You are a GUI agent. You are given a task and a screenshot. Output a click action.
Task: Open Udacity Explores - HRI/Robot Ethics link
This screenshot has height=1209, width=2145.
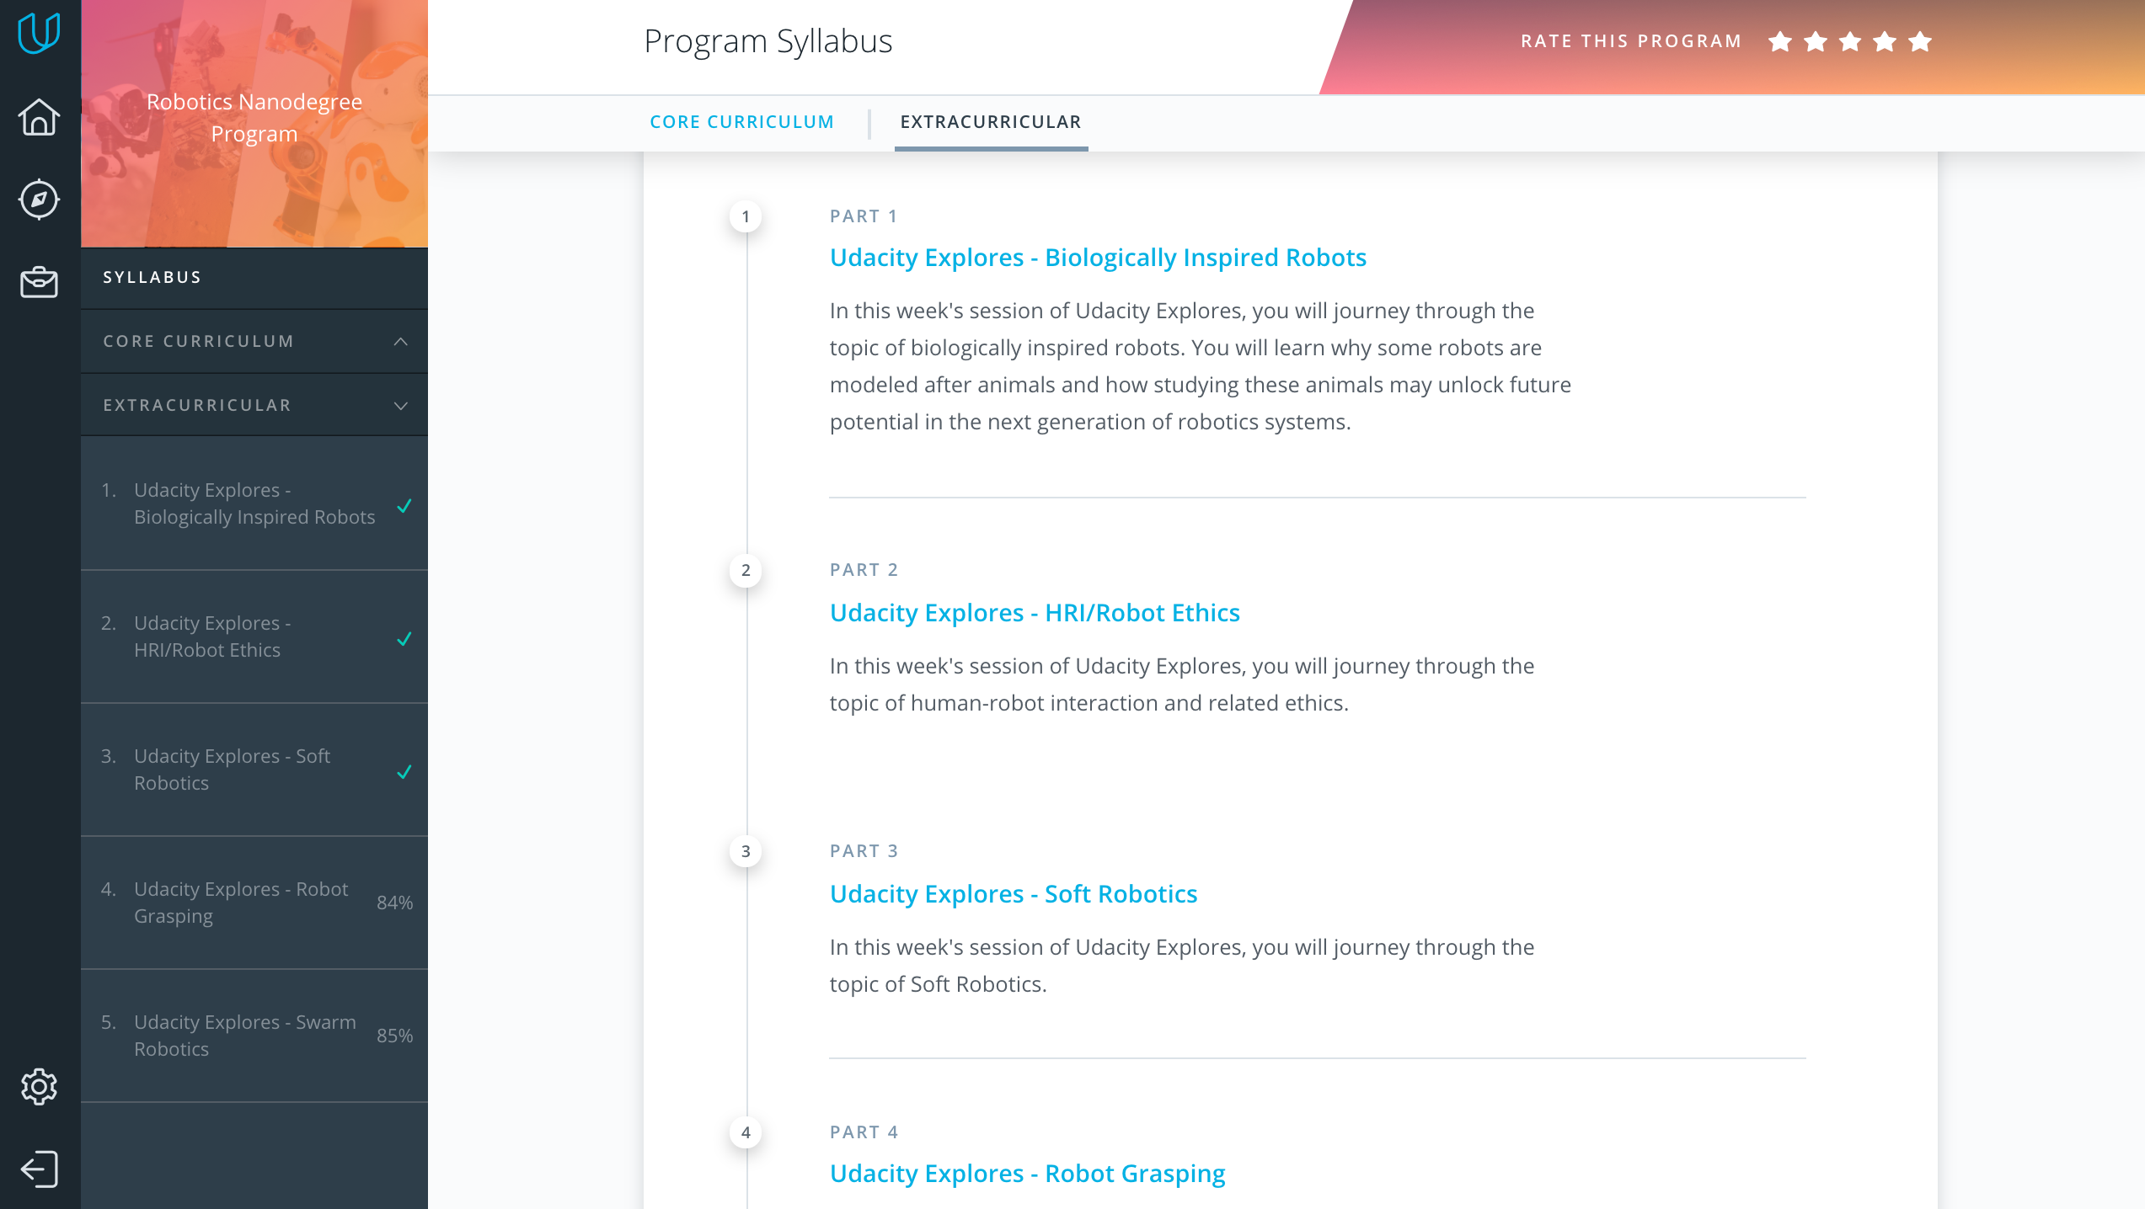[1035, 612]
